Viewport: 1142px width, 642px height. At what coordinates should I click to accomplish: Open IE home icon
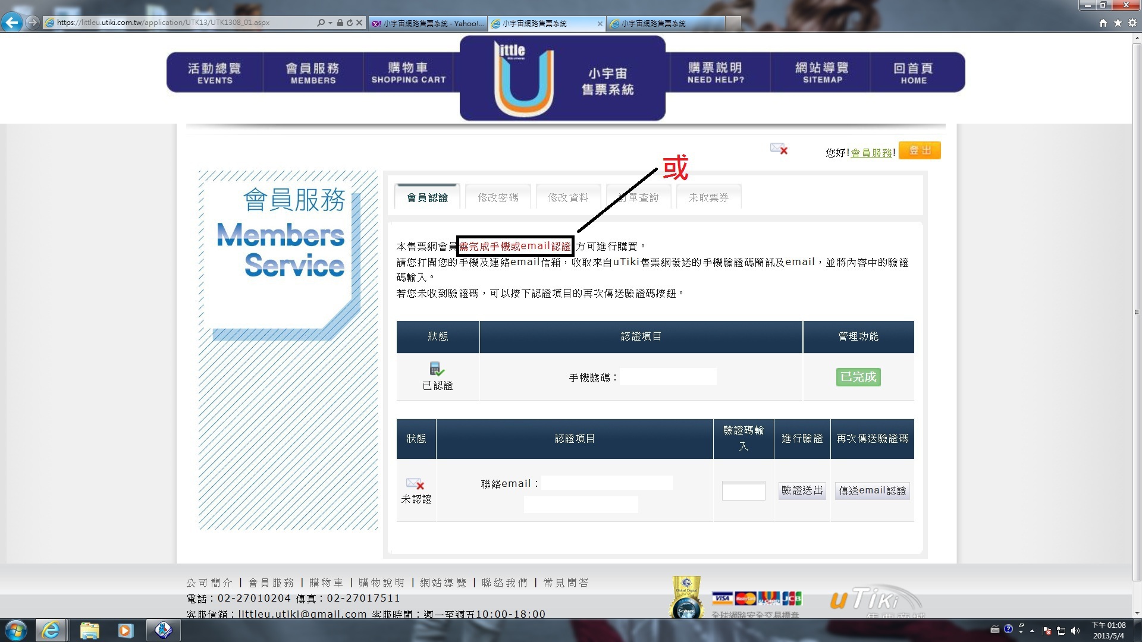(1103, 23)
